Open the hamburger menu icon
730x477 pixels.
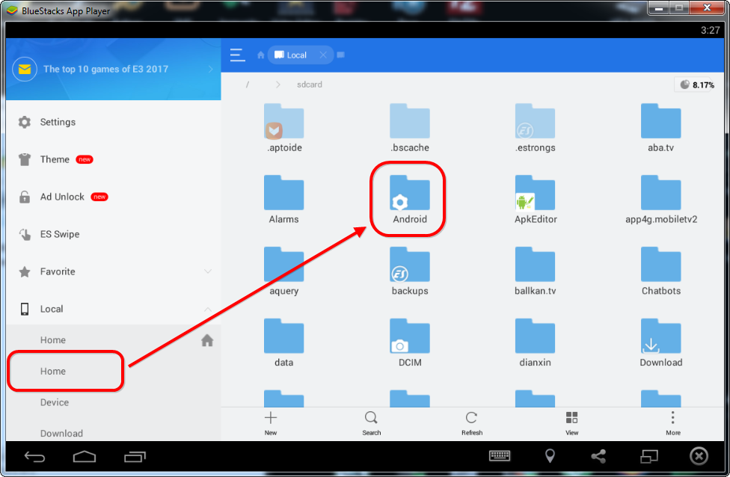point(238,55)
